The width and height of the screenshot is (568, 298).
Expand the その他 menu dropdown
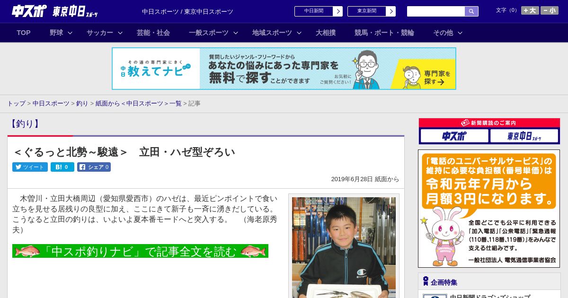(x=447, y=33)
